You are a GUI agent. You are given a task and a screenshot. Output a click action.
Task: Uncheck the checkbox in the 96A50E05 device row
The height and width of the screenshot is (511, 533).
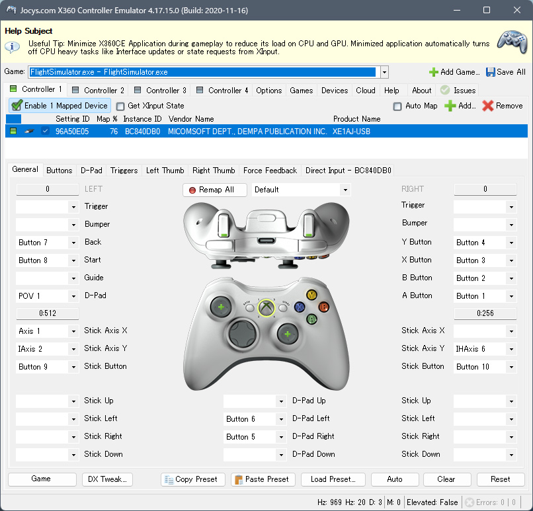(x=45, y=131)
